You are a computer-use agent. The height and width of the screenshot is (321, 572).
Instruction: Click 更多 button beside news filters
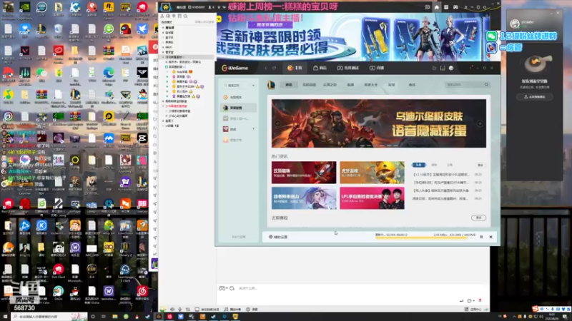(480, 165)
